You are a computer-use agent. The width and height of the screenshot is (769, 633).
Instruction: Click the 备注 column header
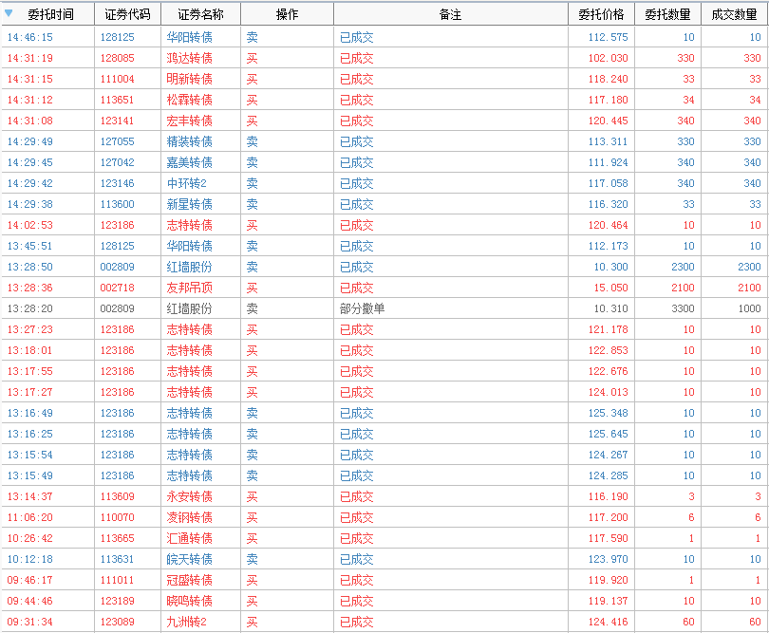point(450,14)
